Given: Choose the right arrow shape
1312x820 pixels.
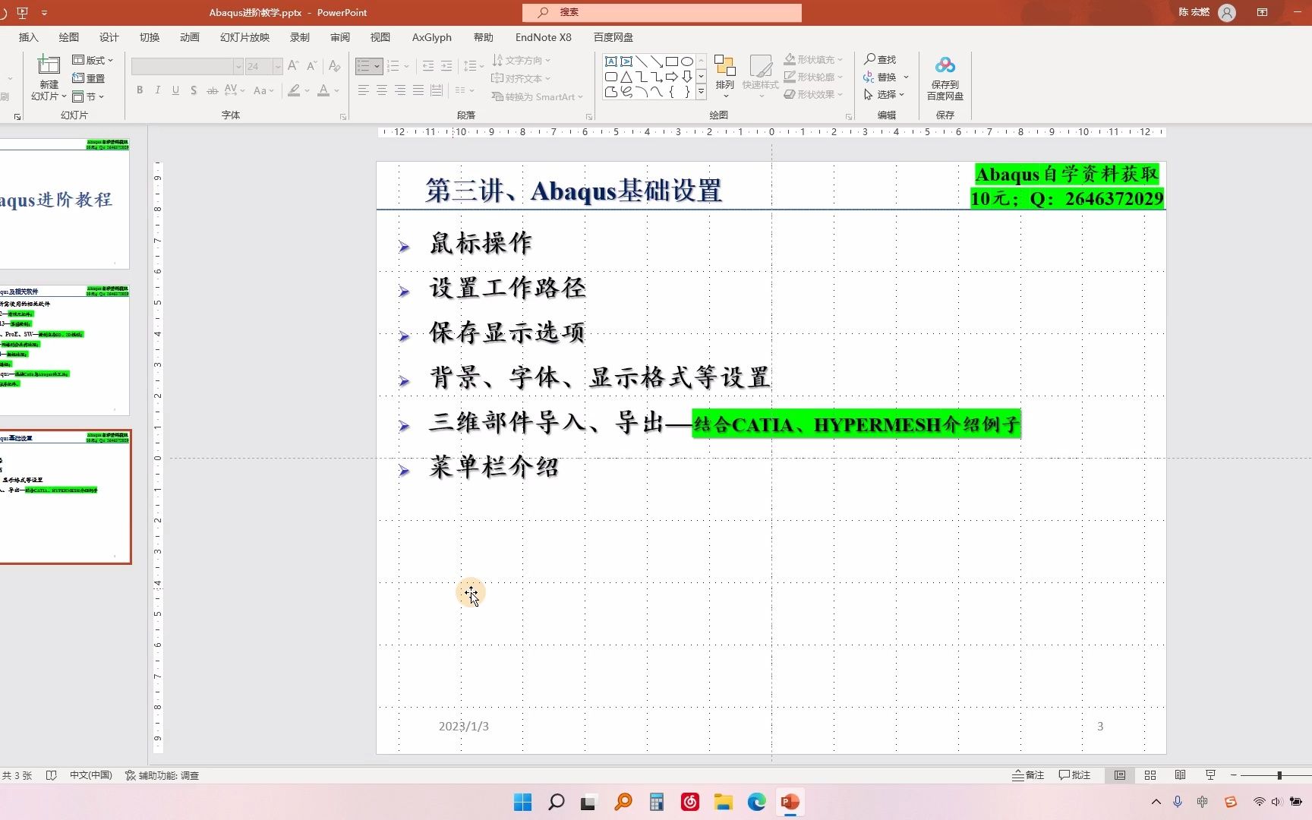Looking at the screenshot, I should coord(672,77).
